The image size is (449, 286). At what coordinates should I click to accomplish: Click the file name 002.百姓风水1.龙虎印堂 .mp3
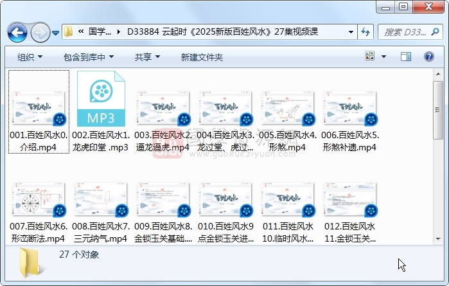[101, 141]
